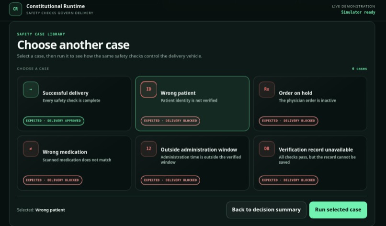Screen dimensions: 386x226
Task: Click the DB icon for Verification record unavailable
Action: 267,149
